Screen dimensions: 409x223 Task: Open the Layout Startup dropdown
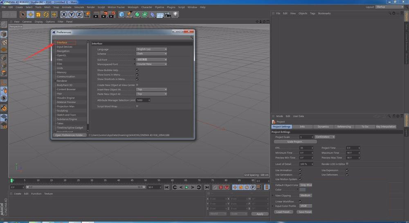coord(389,7)
